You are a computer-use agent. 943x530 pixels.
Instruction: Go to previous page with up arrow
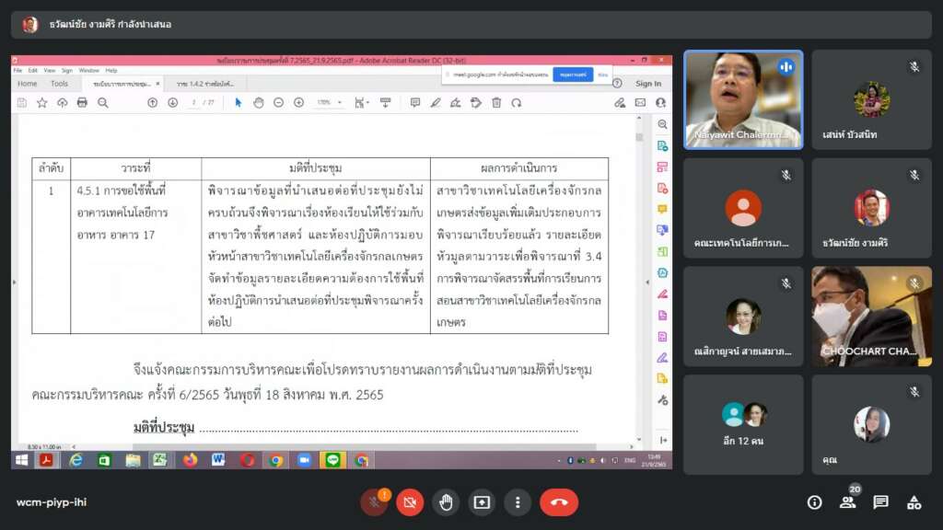152,103
